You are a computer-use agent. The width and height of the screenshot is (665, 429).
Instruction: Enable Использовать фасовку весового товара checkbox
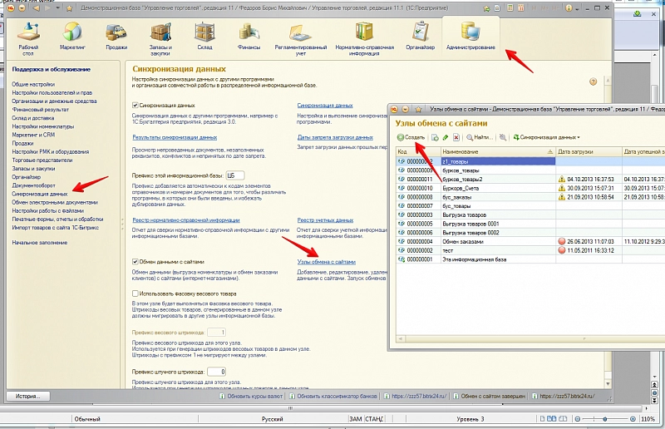point(136,293)
